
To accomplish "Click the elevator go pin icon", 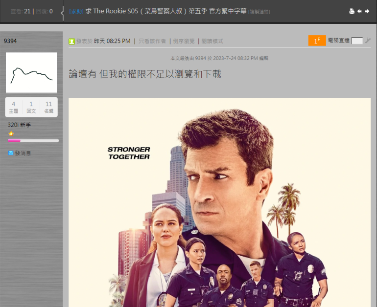I will [x=368, y=41].
